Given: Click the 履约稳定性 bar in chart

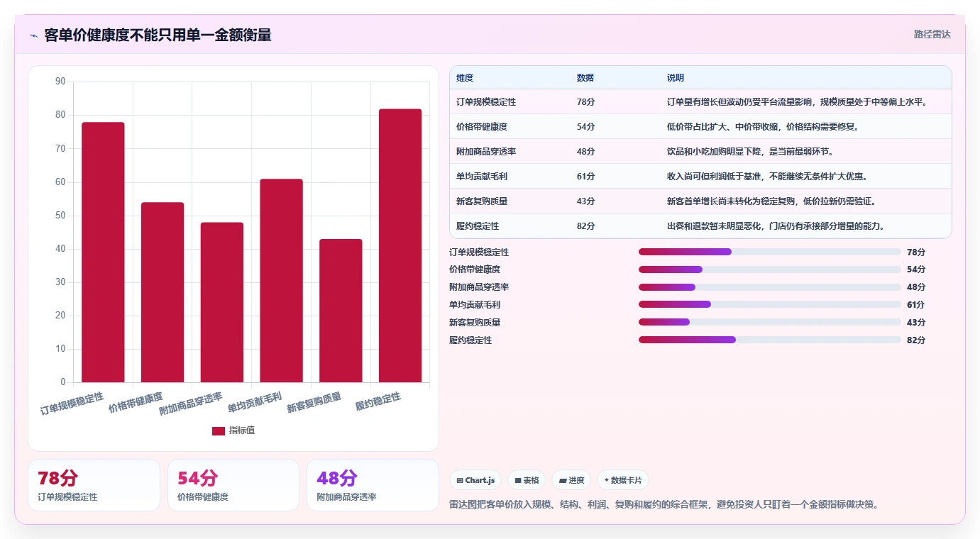Looking at the screenshot, I should (400, 245).
